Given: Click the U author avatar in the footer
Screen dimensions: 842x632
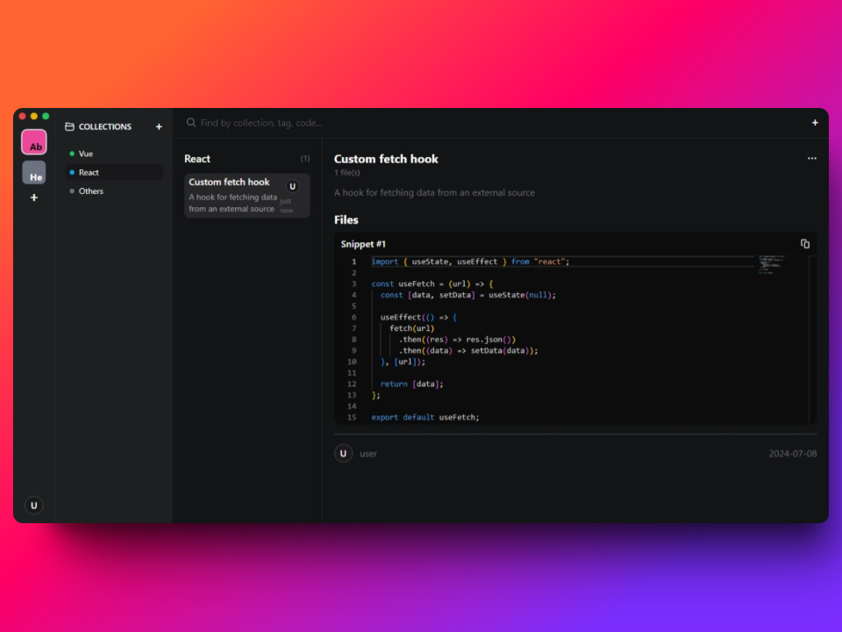Looking at the screenshot, I should pos(343,453).
